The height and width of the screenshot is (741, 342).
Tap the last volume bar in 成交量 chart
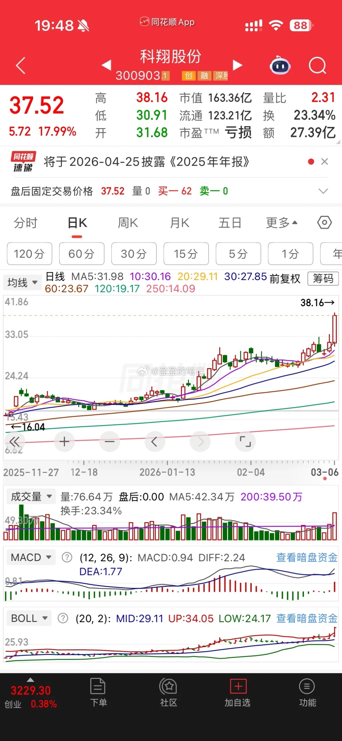point(334,526)
